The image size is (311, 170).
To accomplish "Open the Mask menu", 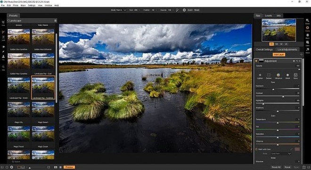I will [23, 5].
